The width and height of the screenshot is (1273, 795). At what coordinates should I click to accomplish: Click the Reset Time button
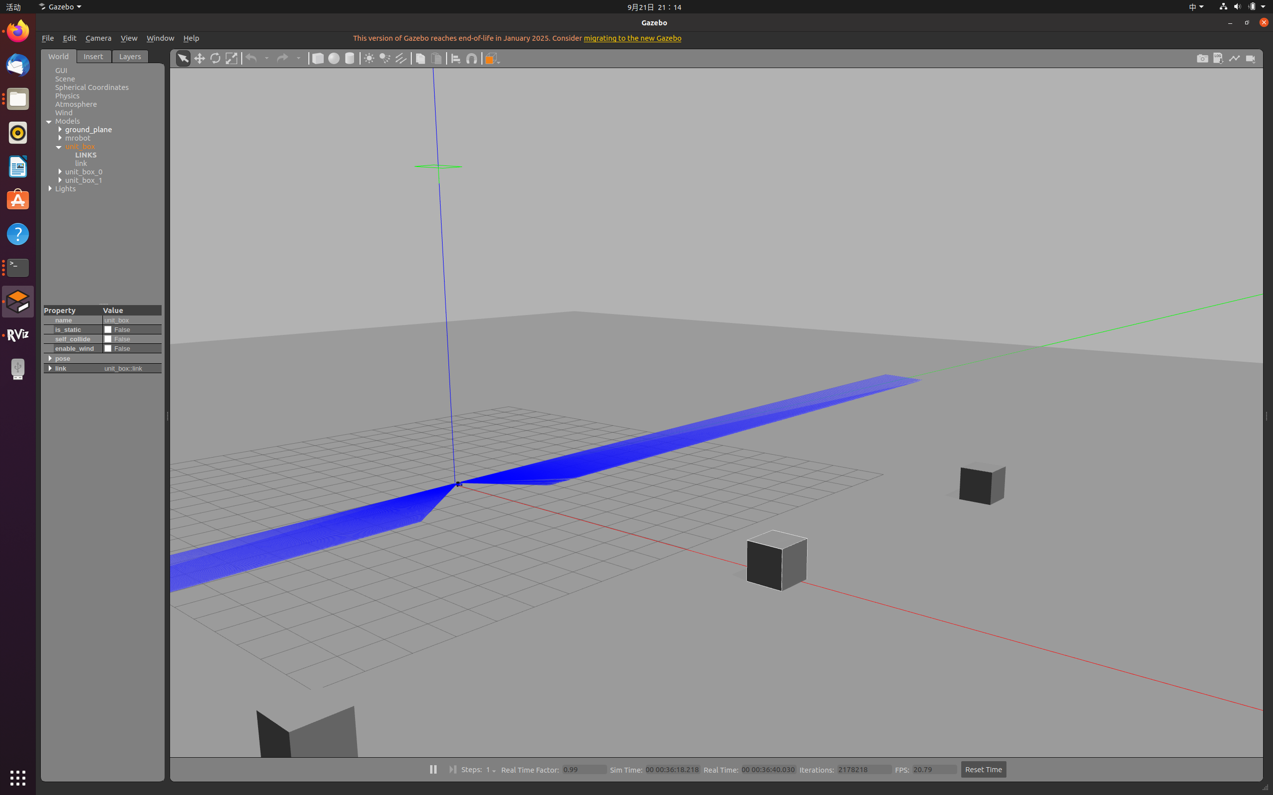point(983,769)
